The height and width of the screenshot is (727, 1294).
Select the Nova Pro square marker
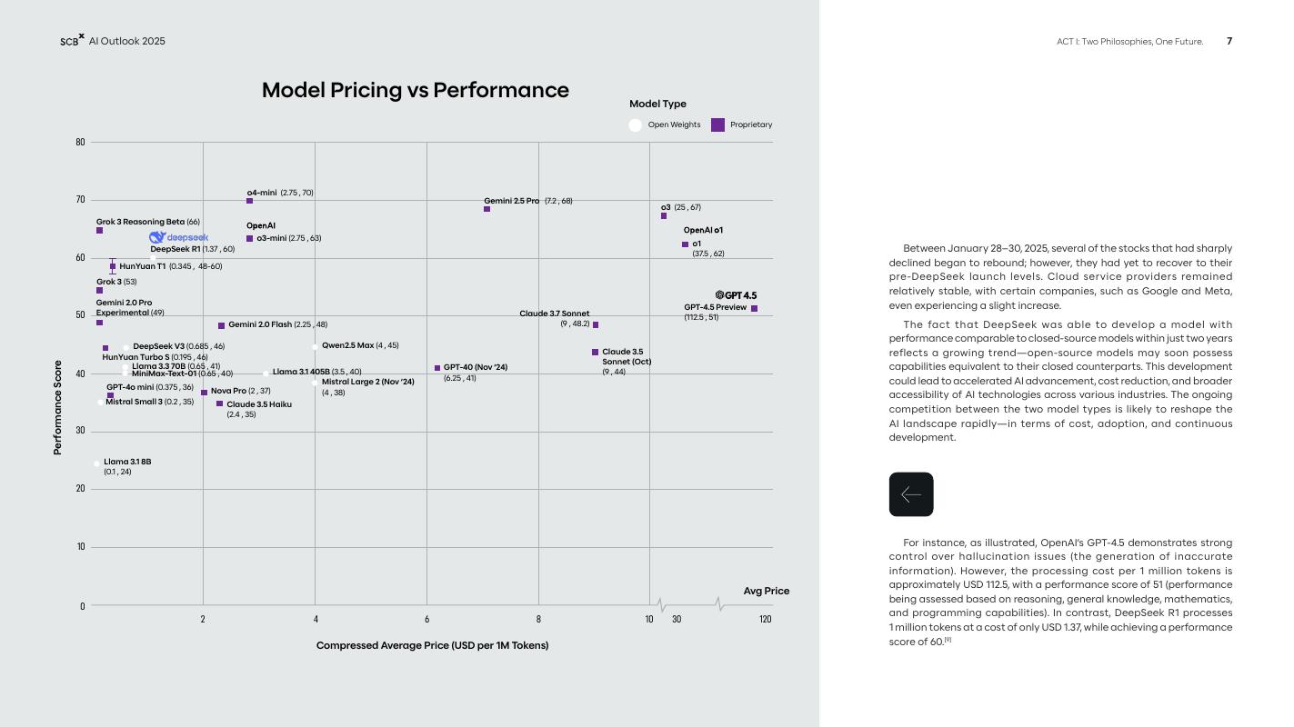pyautogui.click(x=205, y=393)
